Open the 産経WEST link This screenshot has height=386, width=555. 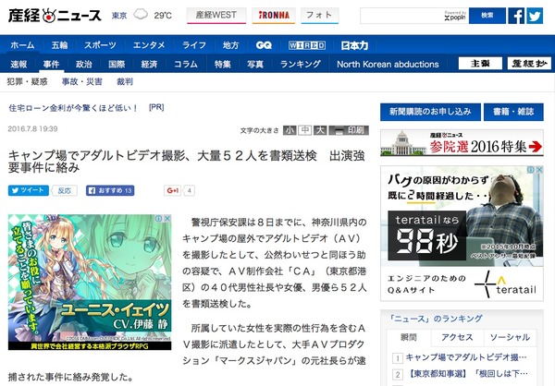216,15
